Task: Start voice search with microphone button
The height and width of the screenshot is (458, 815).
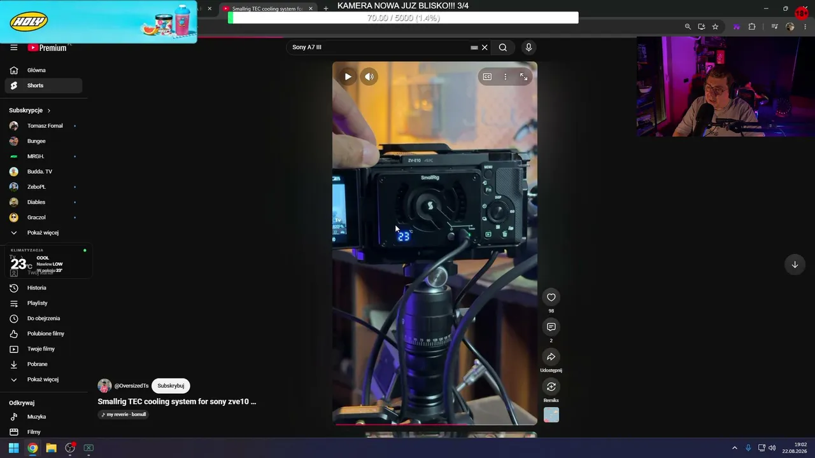Action: tap(528, 48)
